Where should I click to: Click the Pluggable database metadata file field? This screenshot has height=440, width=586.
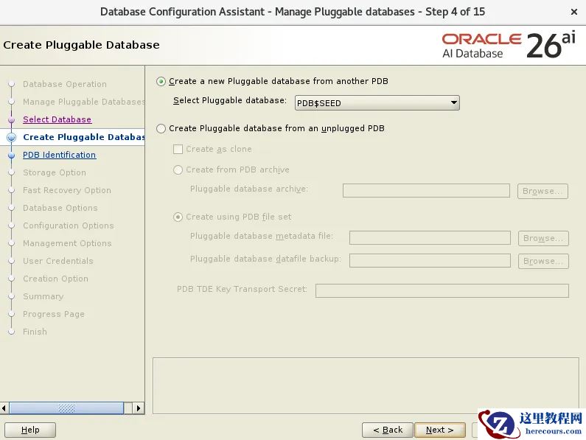[430, 238]
